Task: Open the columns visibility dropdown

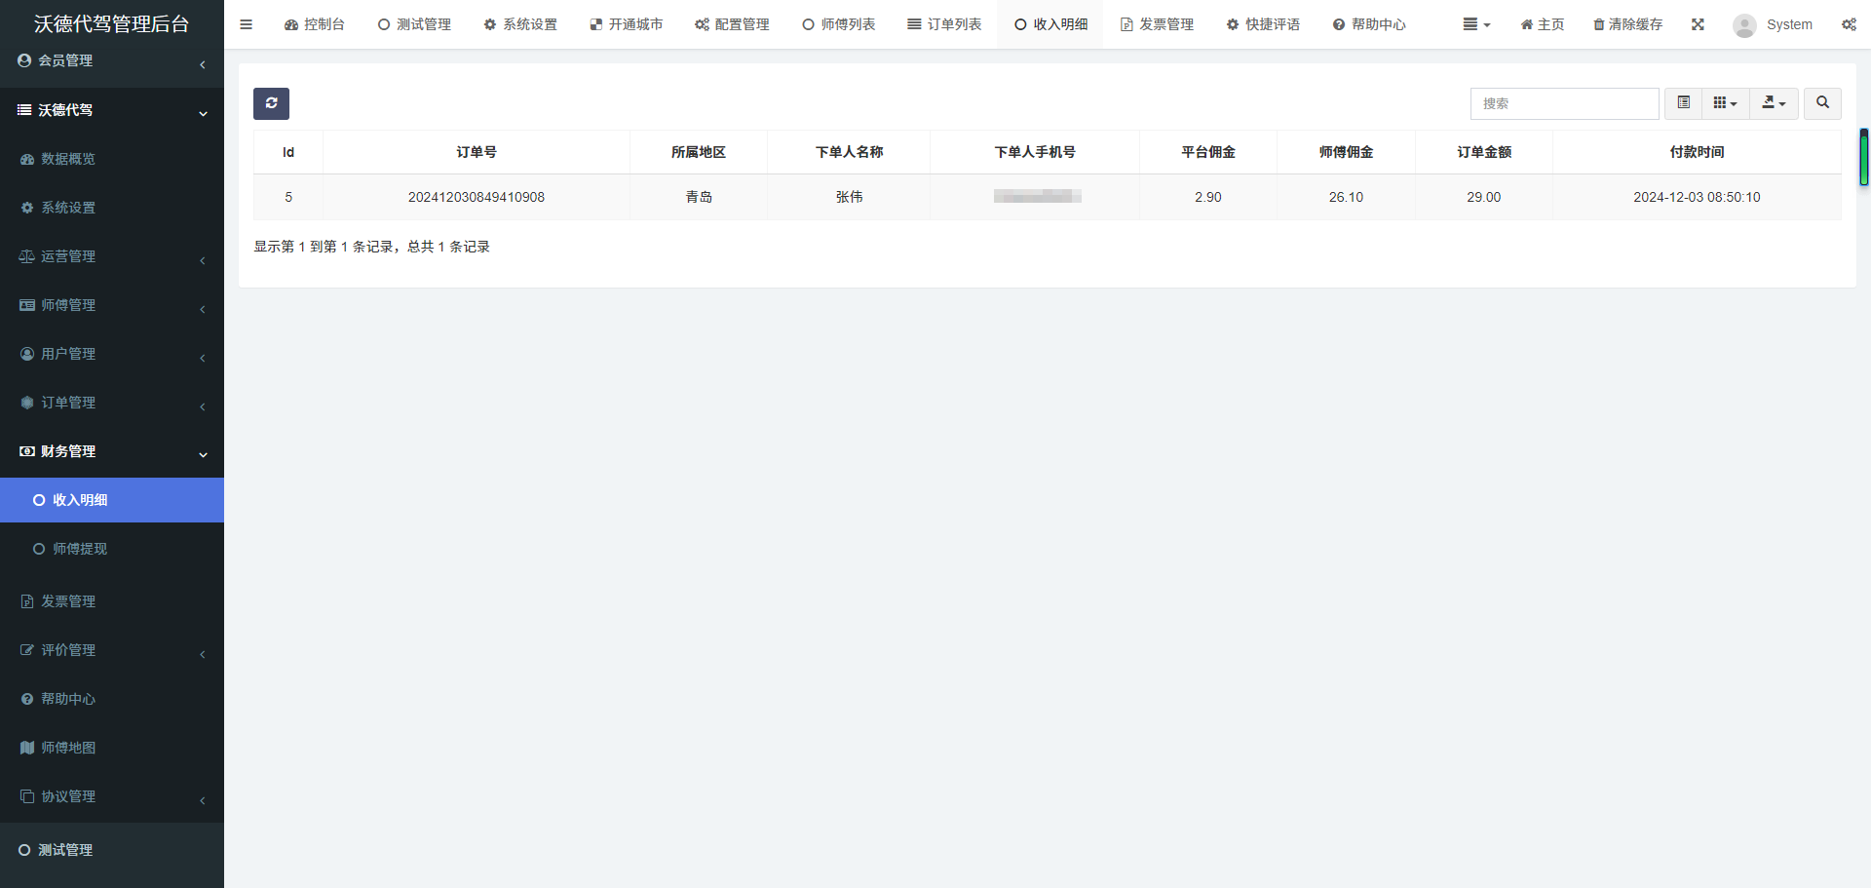Action: pos(1725,103)
